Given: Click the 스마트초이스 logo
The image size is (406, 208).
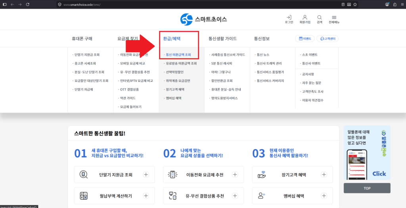Looking at the screenshot, I should coord(204,19).
